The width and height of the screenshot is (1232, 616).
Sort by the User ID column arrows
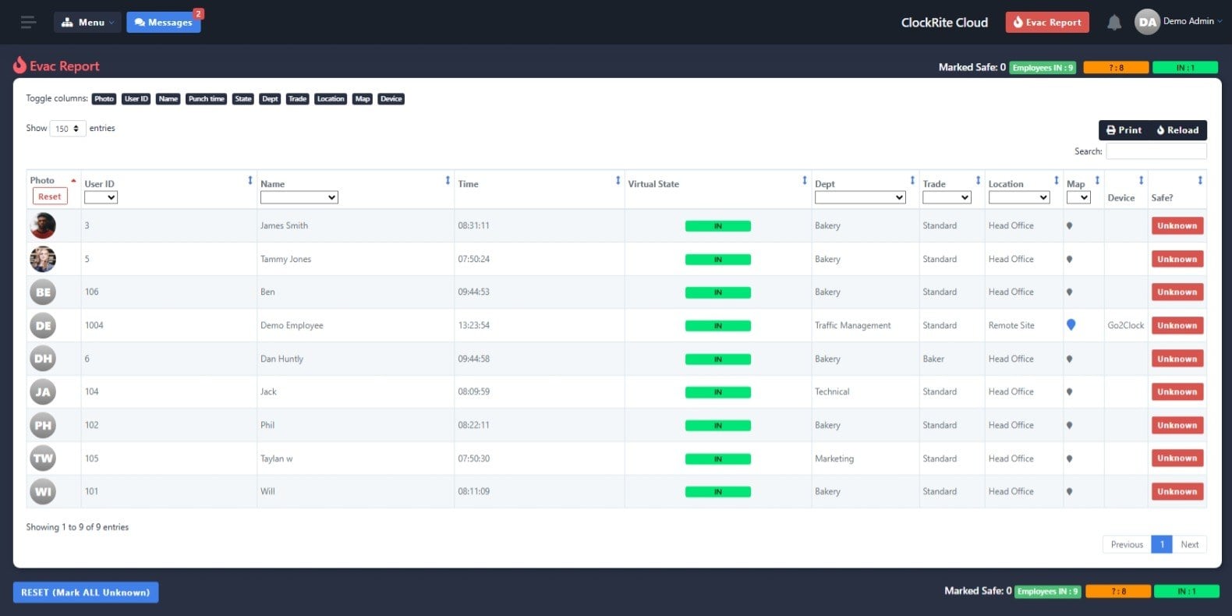tap(250, 181)
